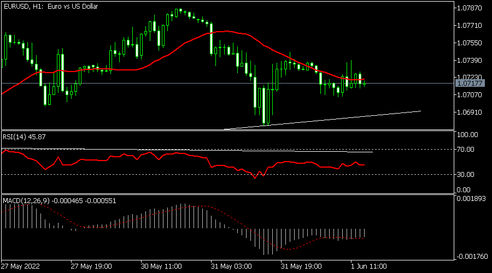
Task: Click the 27 May 19:00 time label
Action: [x=91, y=266]
